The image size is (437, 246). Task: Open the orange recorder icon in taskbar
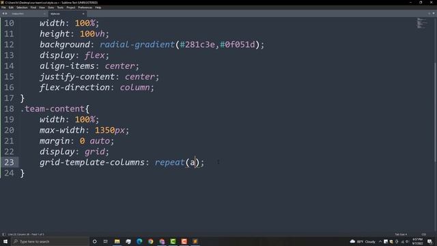(184, 241)
